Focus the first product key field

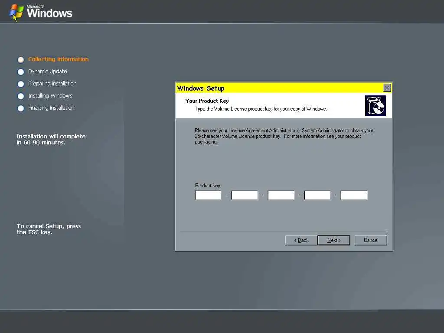coord(208,196)
